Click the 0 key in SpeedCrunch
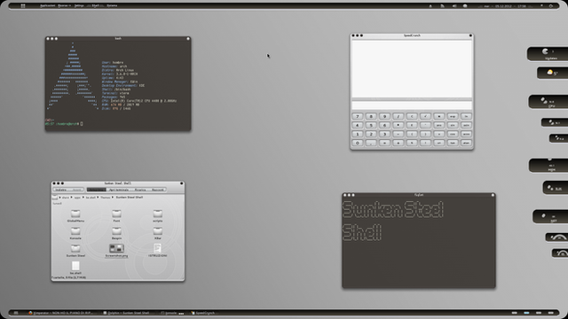The width and height of the screenshot is (568, 319). (358, 144)
